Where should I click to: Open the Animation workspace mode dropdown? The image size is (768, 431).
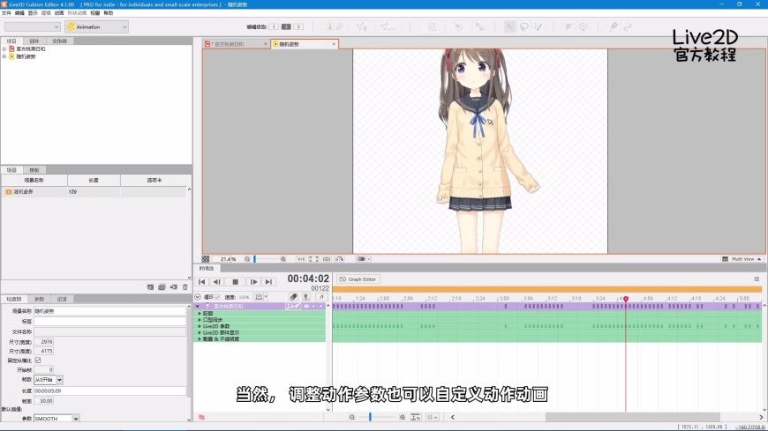(x=96, y=27)
